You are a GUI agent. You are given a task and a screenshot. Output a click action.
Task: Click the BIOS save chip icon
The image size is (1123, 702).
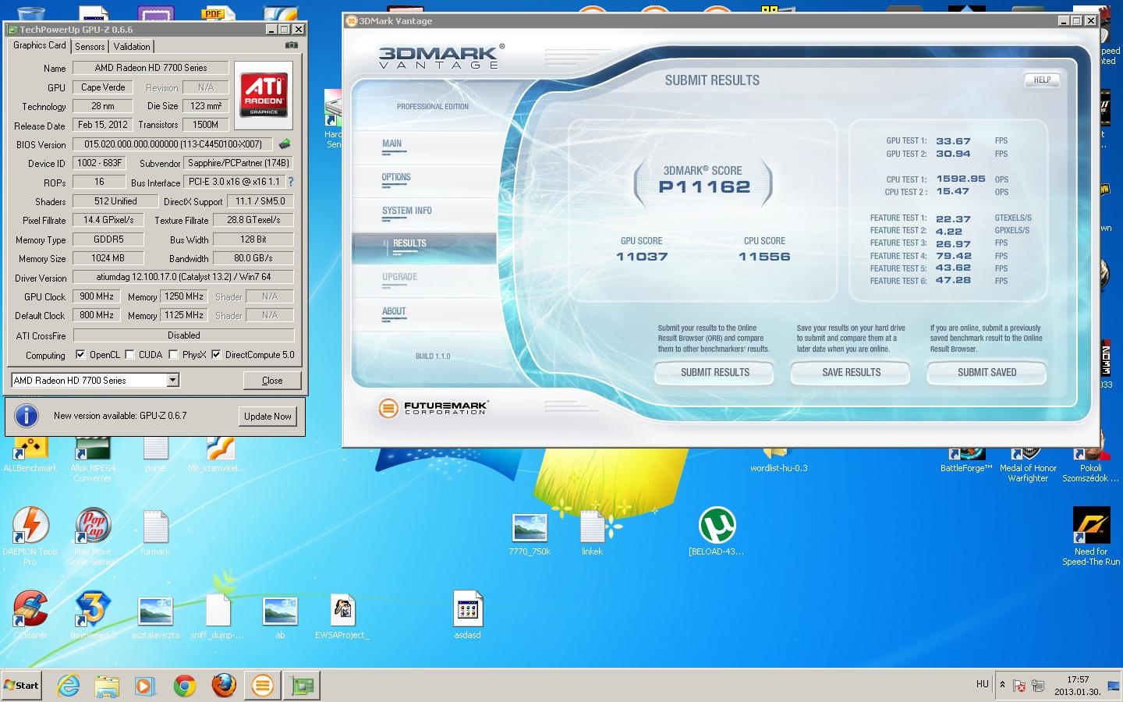pyautogui.click(x=285, y=144)
